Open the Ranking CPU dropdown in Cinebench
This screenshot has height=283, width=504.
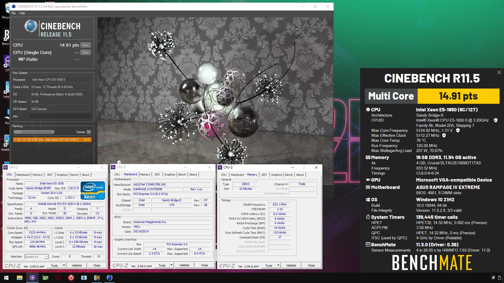click(x=34, y=132)
